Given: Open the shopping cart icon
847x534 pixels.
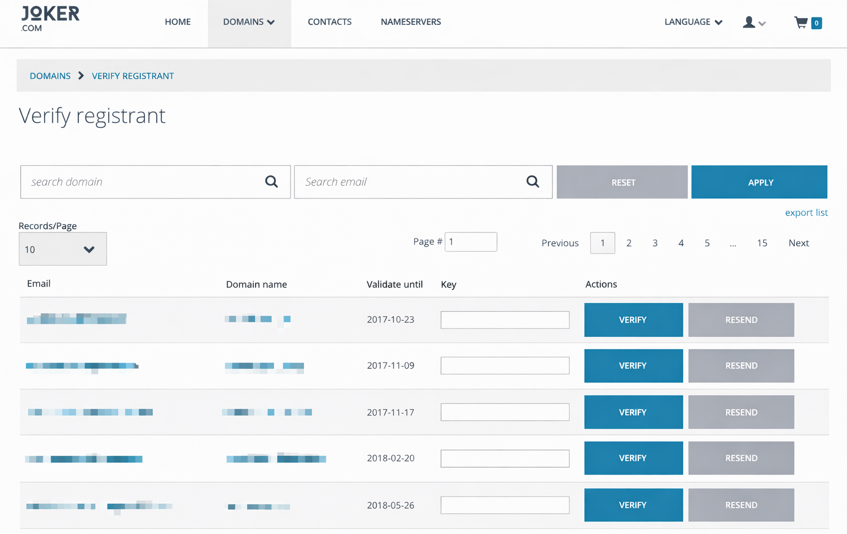Looking at the screenshot, I should [801, 23].
